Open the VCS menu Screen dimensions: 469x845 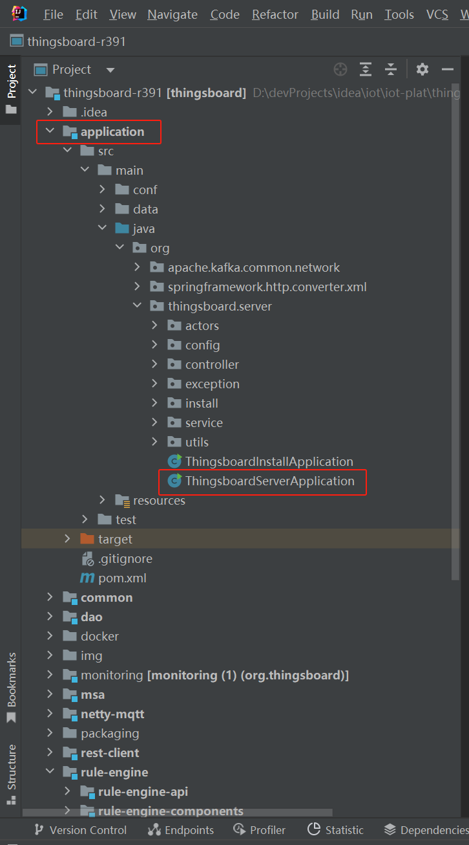pyautogui.click(x=437, y=14)
